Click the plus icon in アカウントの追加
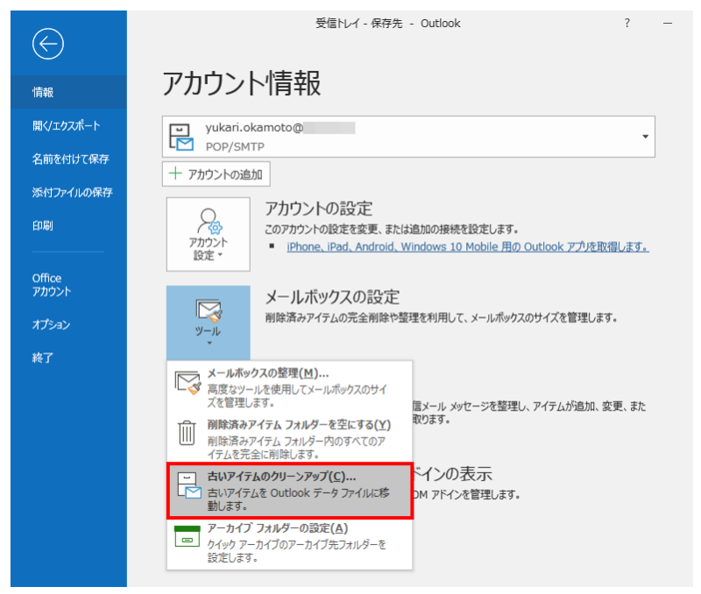The width and height of the screenshot is (701, 594). pos(176,173)
